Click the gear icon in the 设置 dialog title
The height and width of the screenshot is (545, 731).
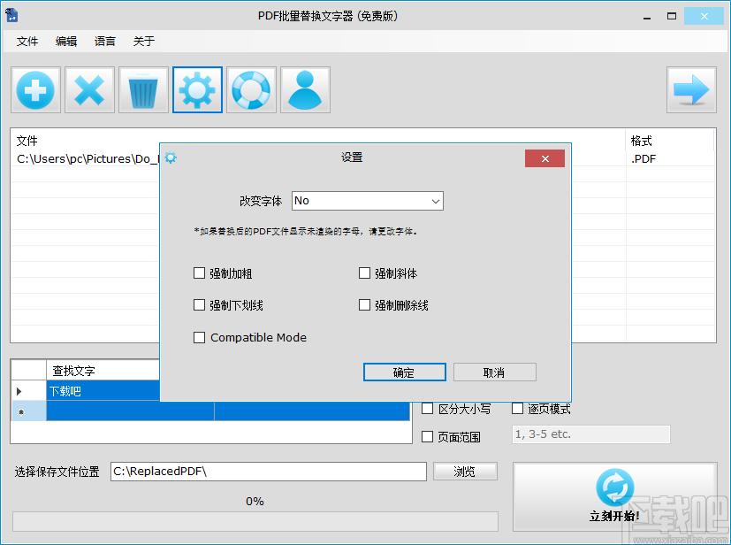[171, 157]
